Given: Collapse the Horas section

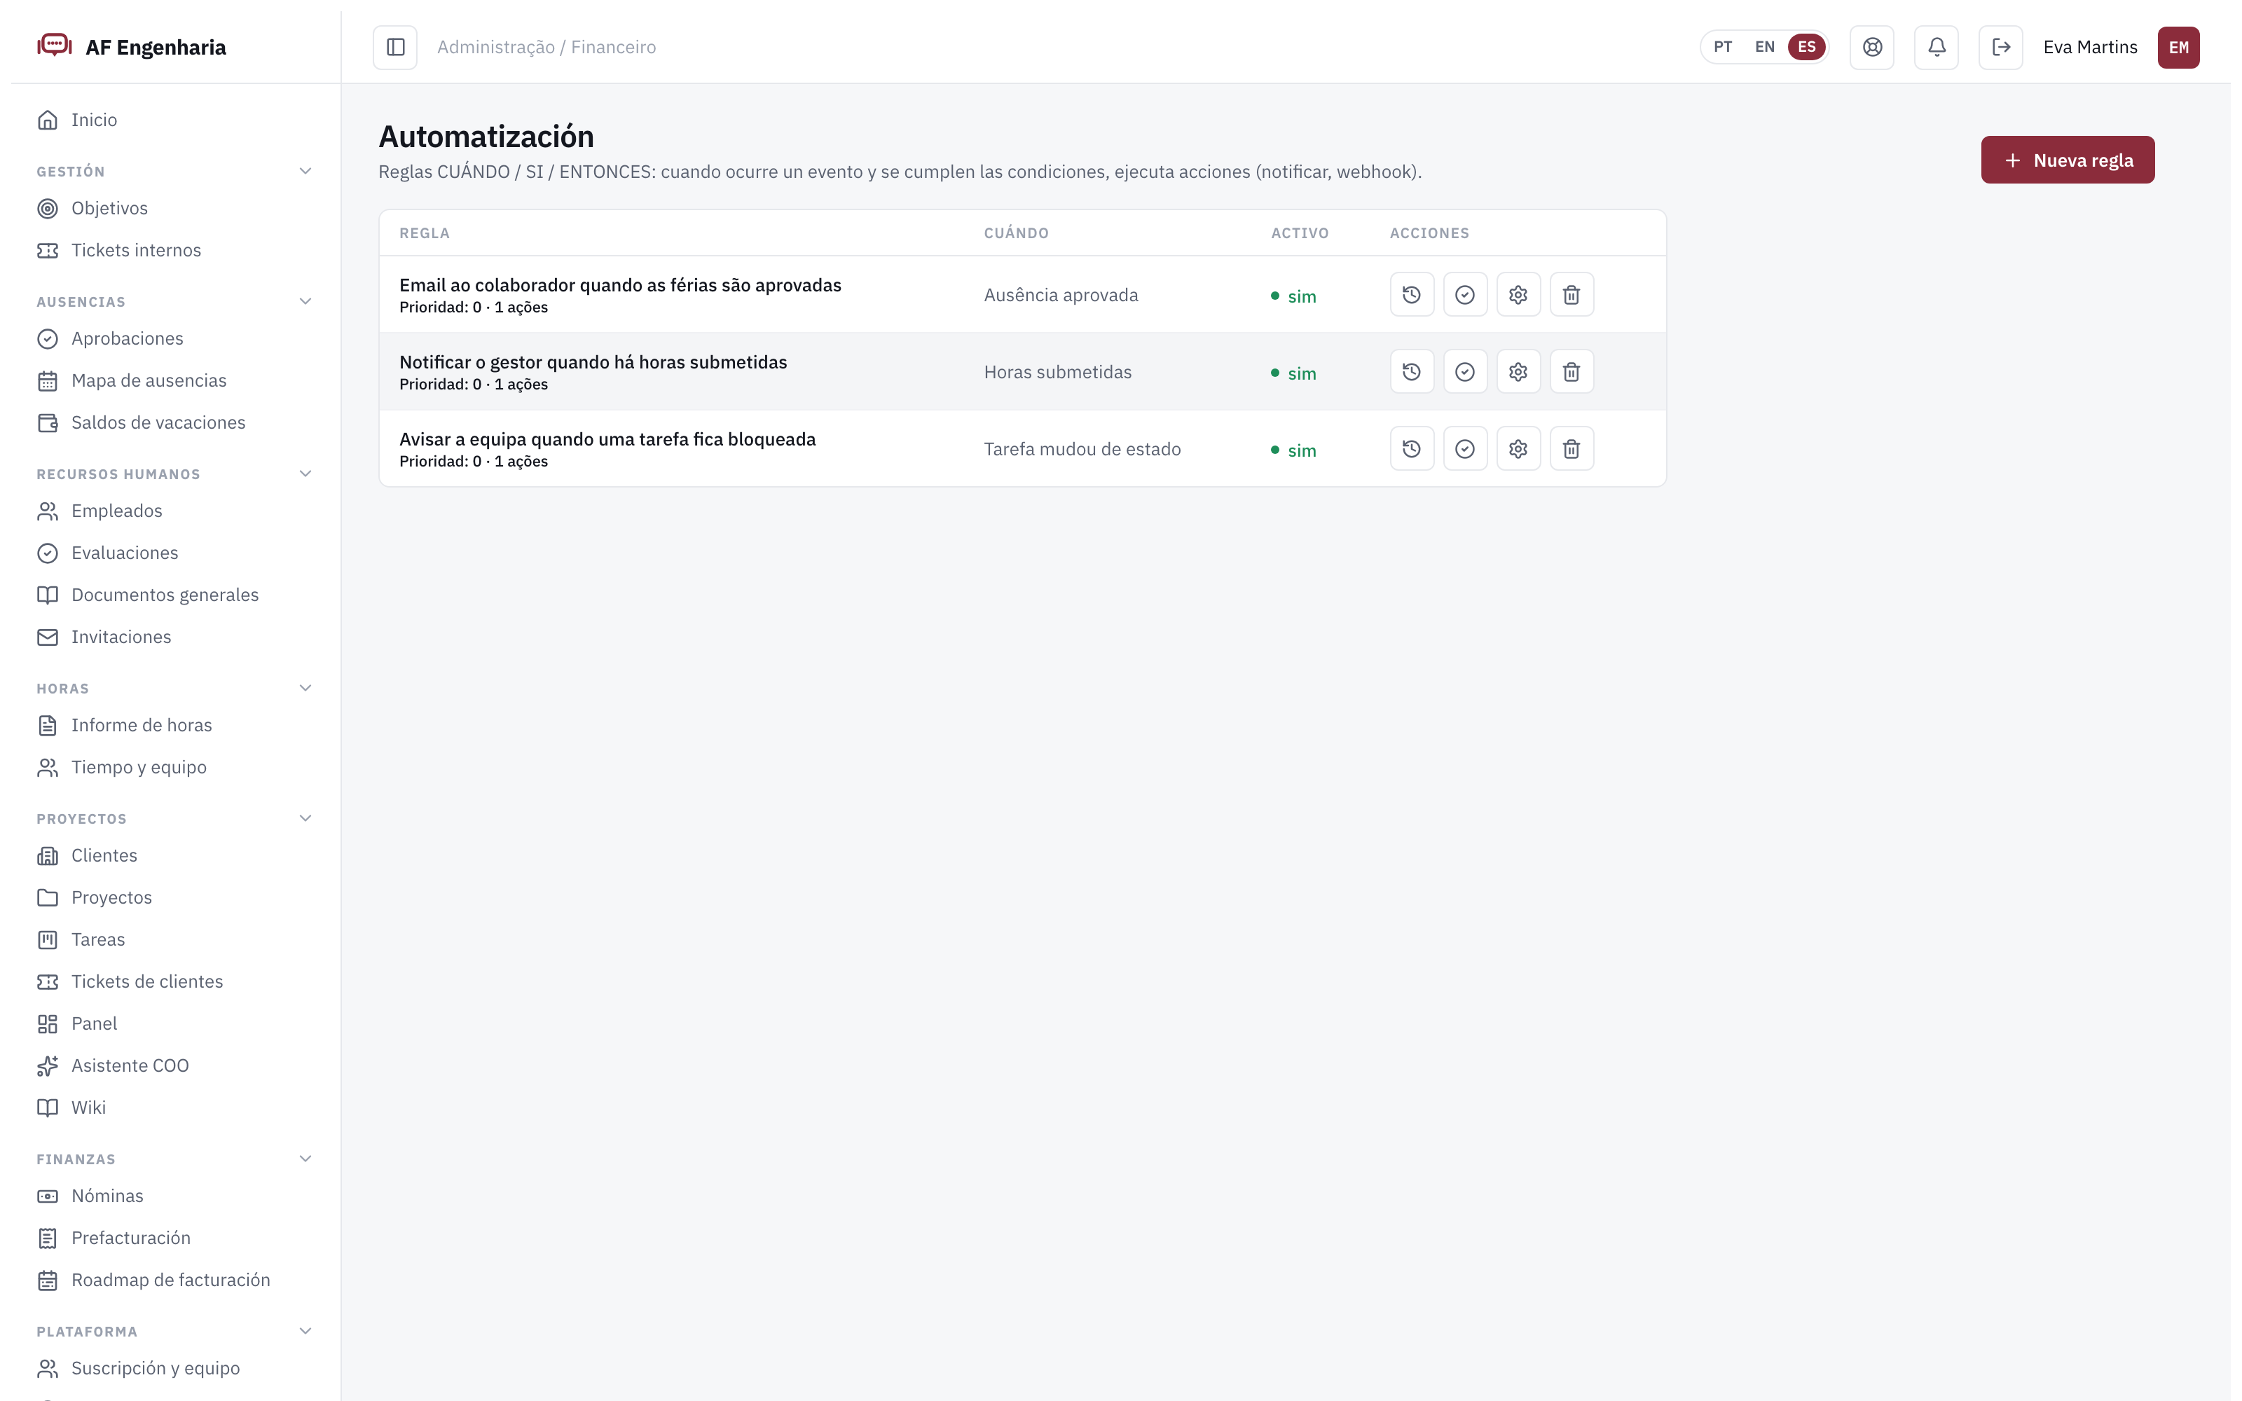Looking at the screenshot, I should tap(305, 687).
